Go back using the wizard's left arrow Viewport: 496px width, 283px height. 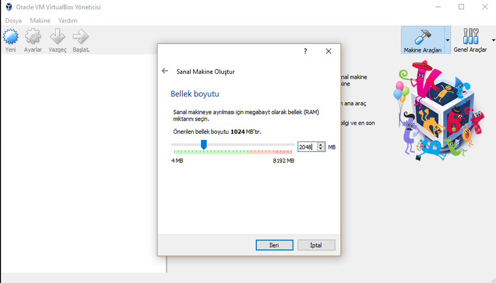(x=165, y=71)
